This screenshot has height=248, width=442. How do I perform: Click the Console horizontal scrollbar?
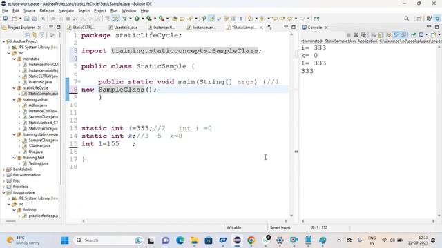(368, 221)
